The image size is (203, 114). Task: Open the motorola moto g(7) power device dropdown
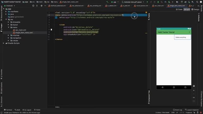click(x=133, y=2)
